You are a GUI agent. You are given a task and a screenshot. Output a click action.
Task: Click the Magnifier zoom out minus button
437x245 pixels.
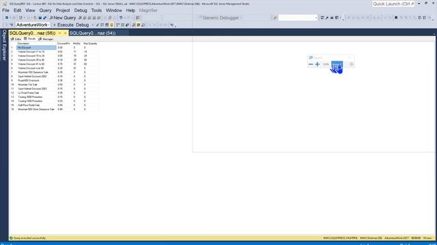(311, 64)
